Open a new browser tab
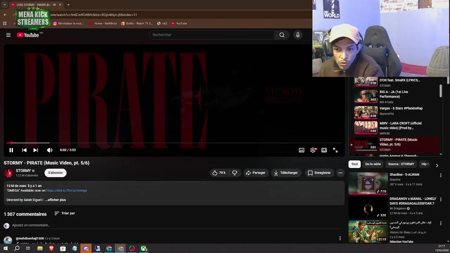 [x=69, y=5]
